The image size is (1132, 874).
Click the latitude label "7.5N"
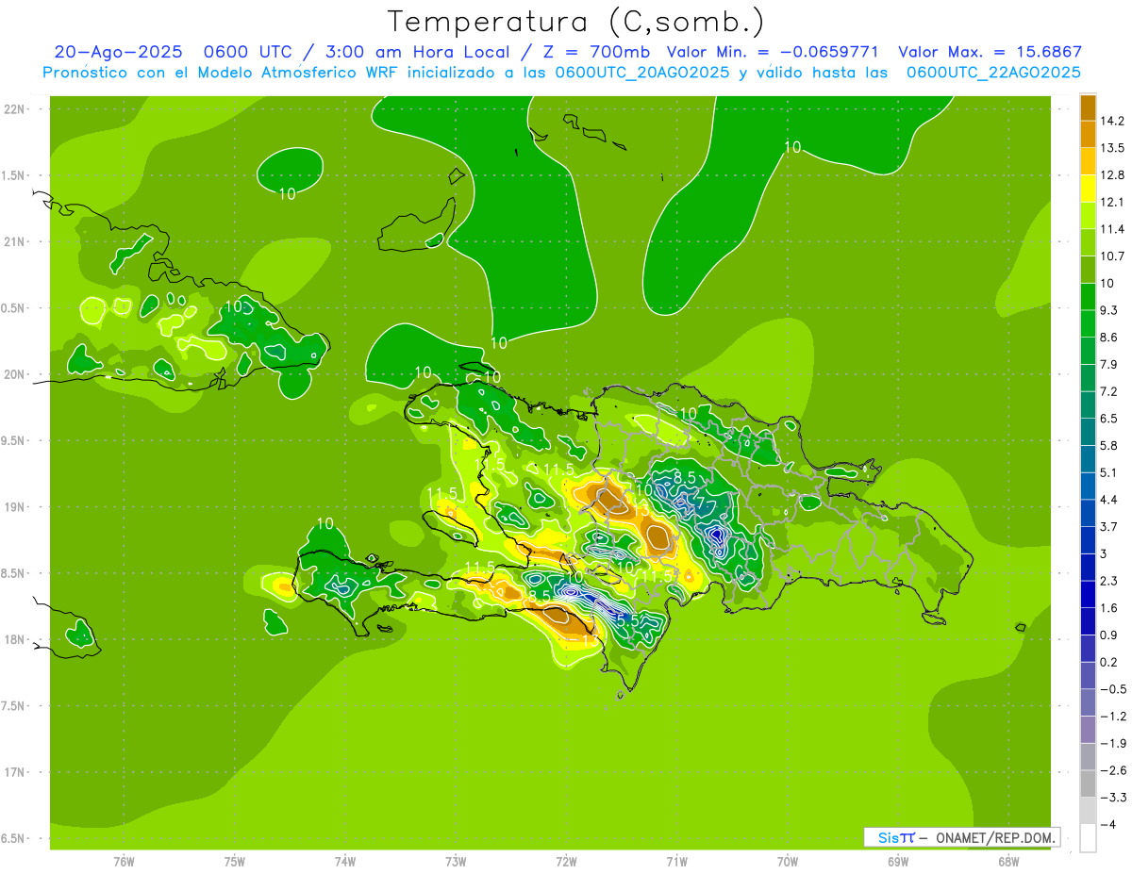tap(14, 706)
